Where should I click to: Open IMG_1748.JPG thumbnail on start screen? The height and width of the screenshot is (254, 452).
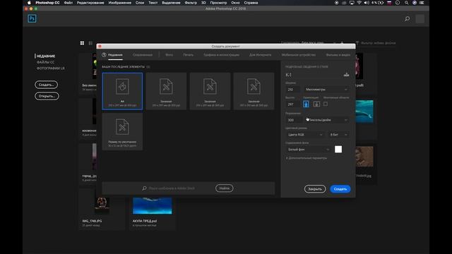pyautogui.click(x=102, y=205)
